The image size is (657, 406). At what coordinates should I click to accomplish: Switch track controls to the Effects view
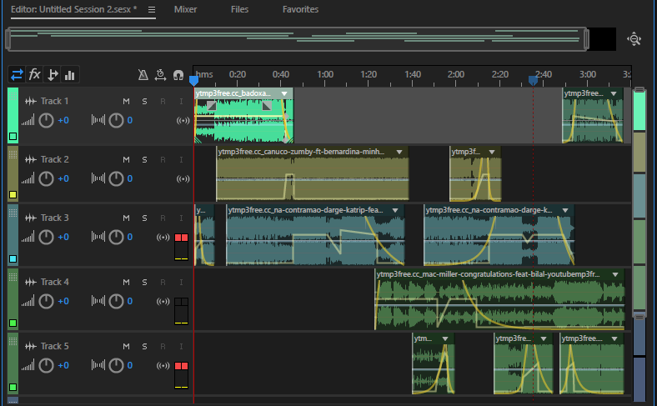[34, 75]
